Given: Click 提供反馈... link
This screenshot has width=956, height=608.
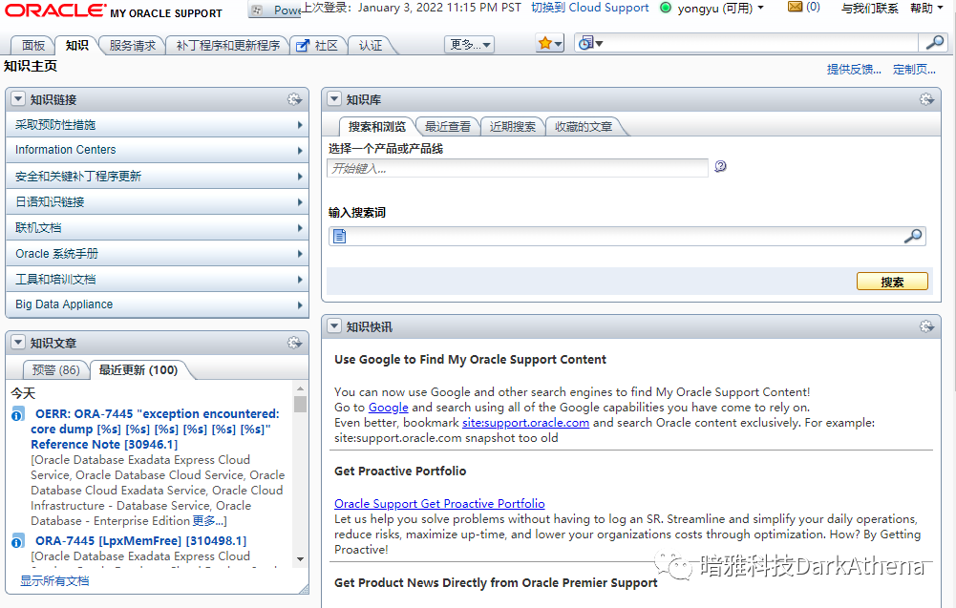Looking at the screenshot, I should pyautogui.click(x=854, y=70).
